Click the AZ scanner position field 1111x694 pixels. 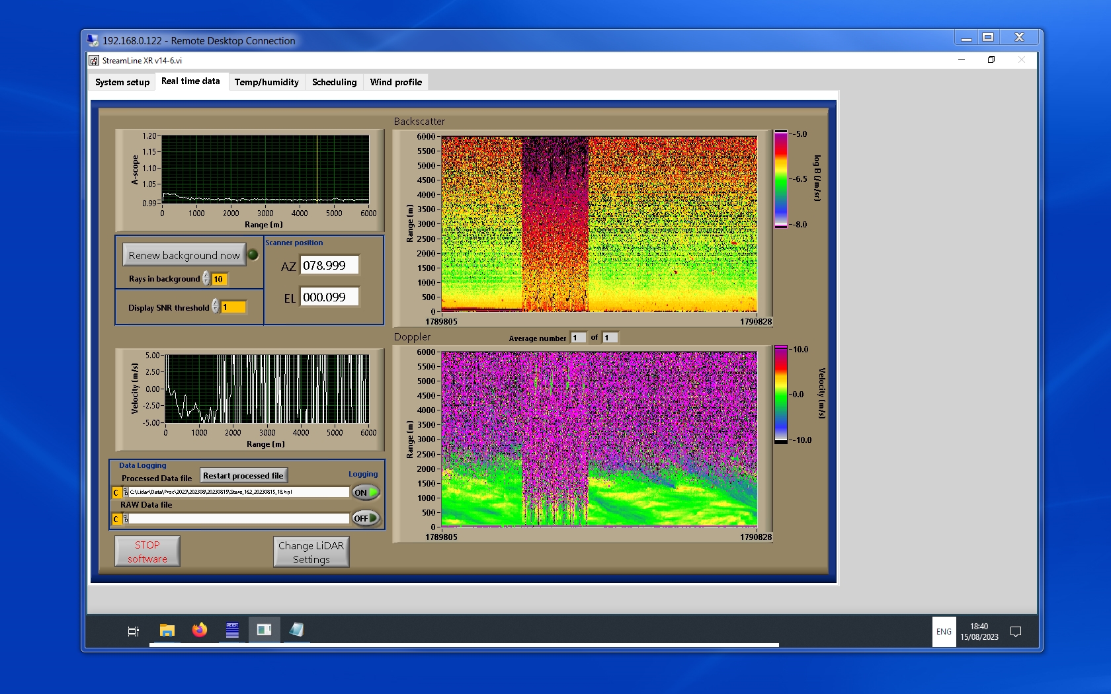(x=329, y=266)
